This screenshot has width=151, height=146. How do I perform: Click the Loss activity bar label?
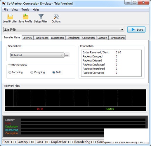click(x=8, y=123)
